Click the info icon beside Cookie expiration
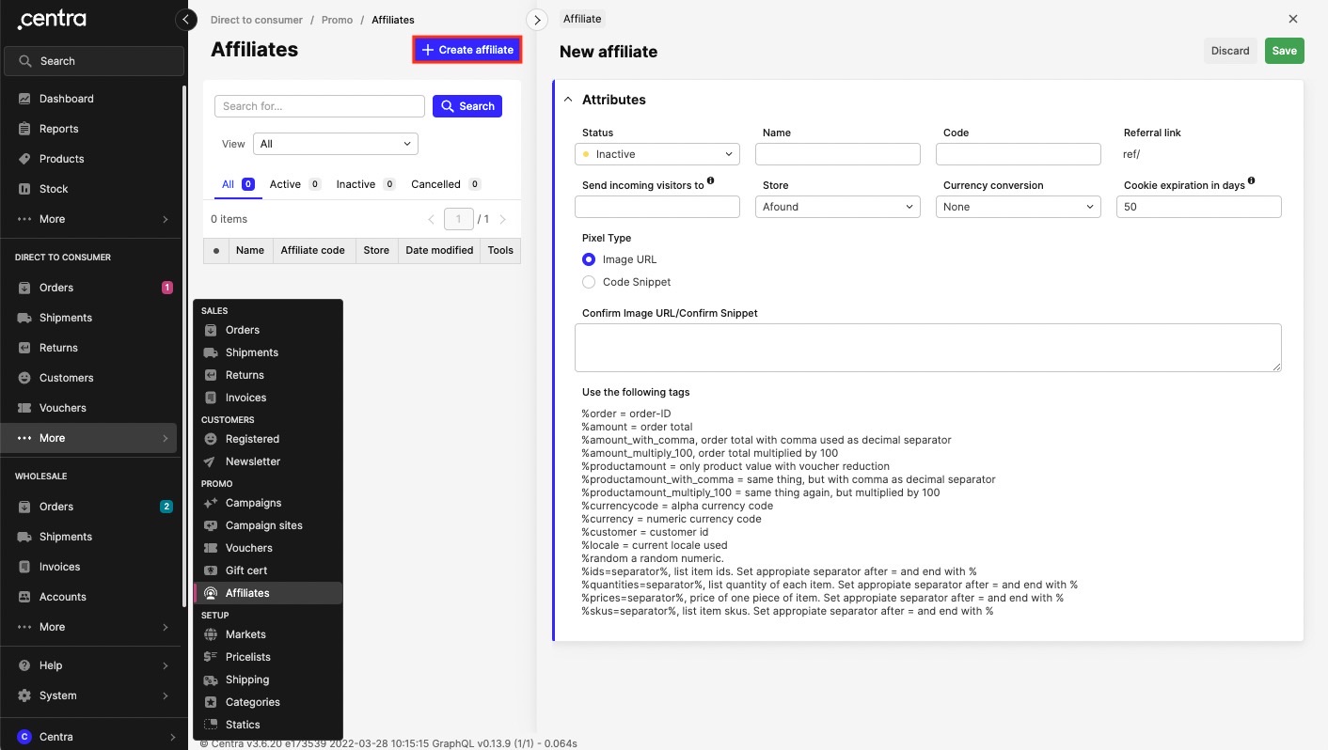This screenshot has height=750, width=1328. pos(1252,181)
